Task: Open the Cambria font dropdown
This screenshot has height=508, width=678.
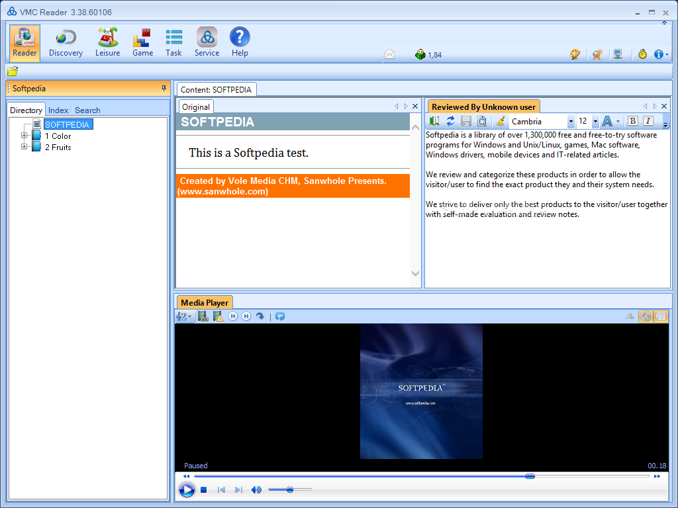Action: 571,122
